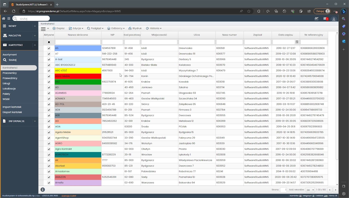
Task: Click Dopisz to add a contractor
Action: pyautogui.click(x=59, y=28)
